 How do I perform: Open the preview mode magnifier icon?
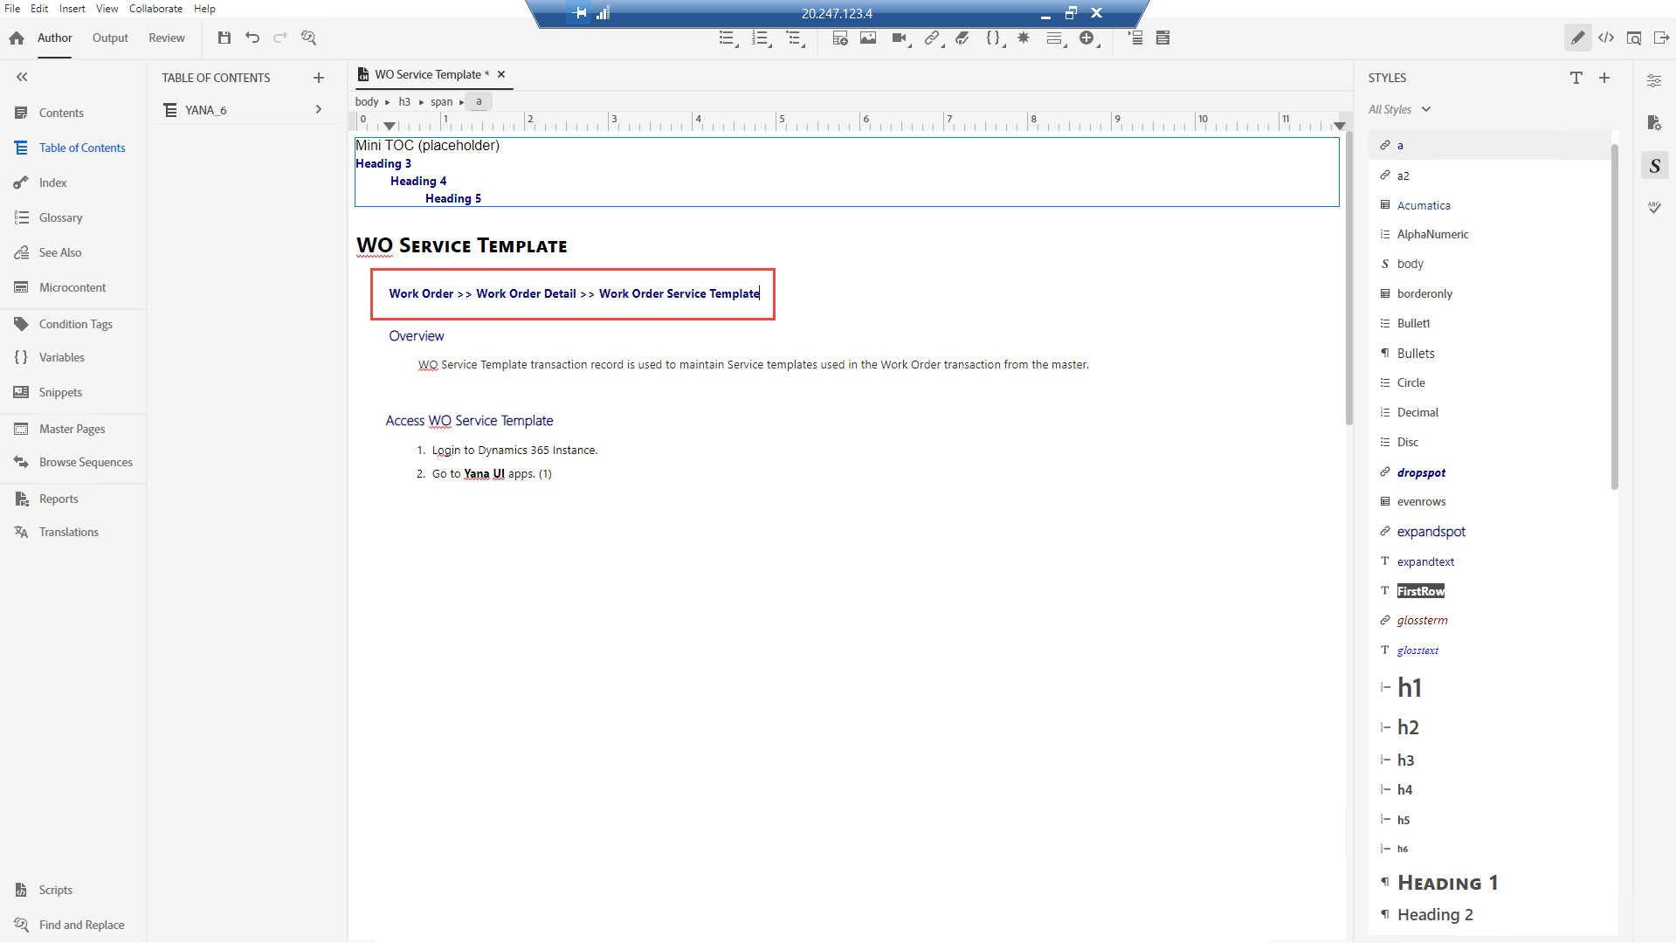point(1634,38)
